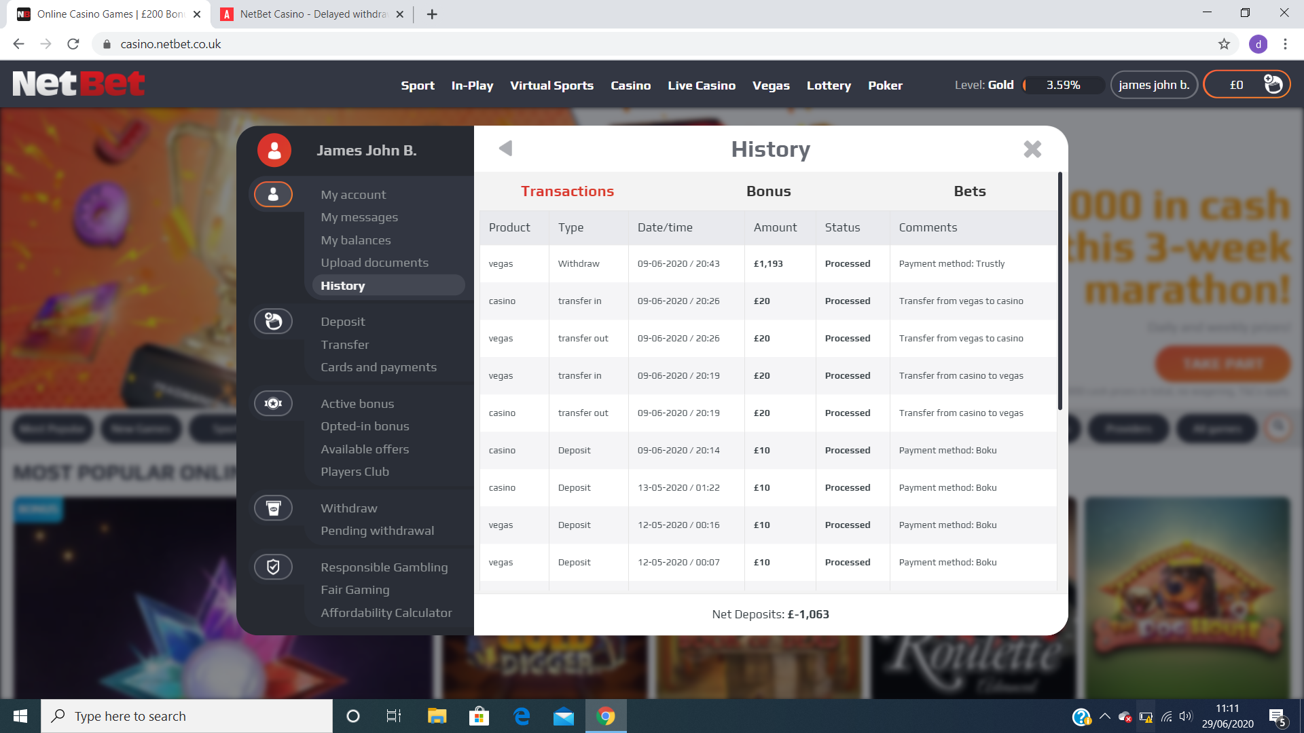The height and width of the screenshot is (733, 1304).
Task: Open the Vegas menu item
Action: [771, 86]
